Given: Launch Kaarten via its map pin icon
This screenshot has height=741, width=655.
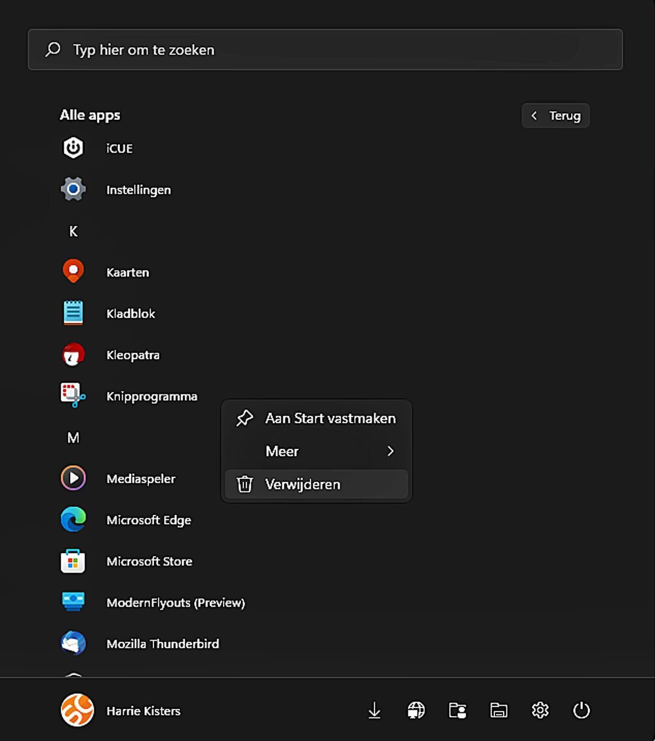Looking at the screenshot, I should click(x=73, y=271).
